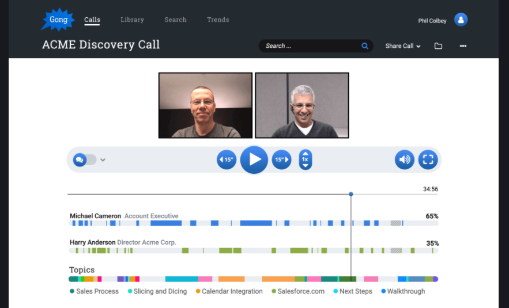Click the magnifier search icon

click(365, 46)
